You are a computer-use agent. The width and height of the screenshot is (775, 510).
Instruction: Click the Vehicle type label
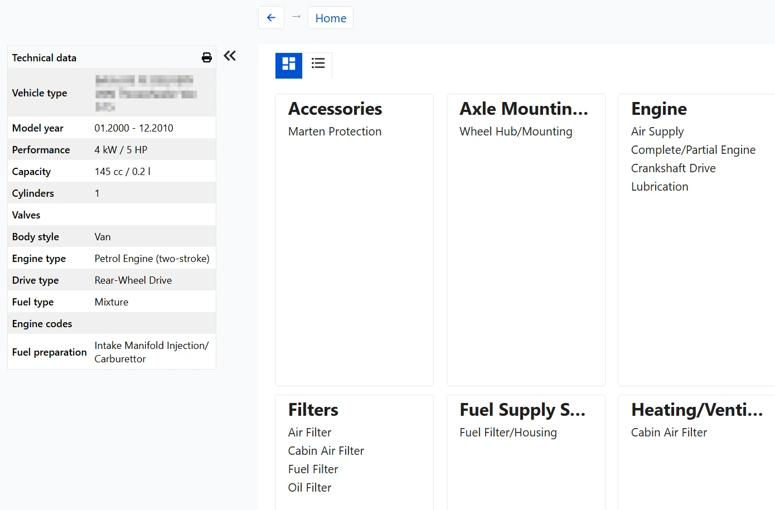[x=40, y=93]
